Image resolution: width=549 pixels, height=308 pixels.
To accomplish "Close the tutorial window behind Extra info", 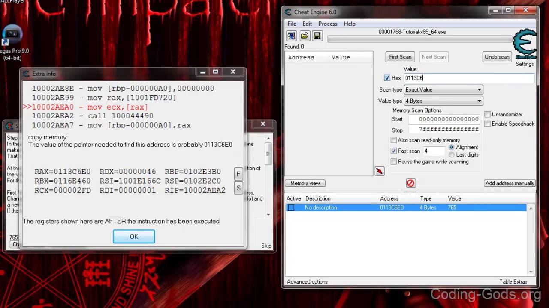I will (263, 124).
